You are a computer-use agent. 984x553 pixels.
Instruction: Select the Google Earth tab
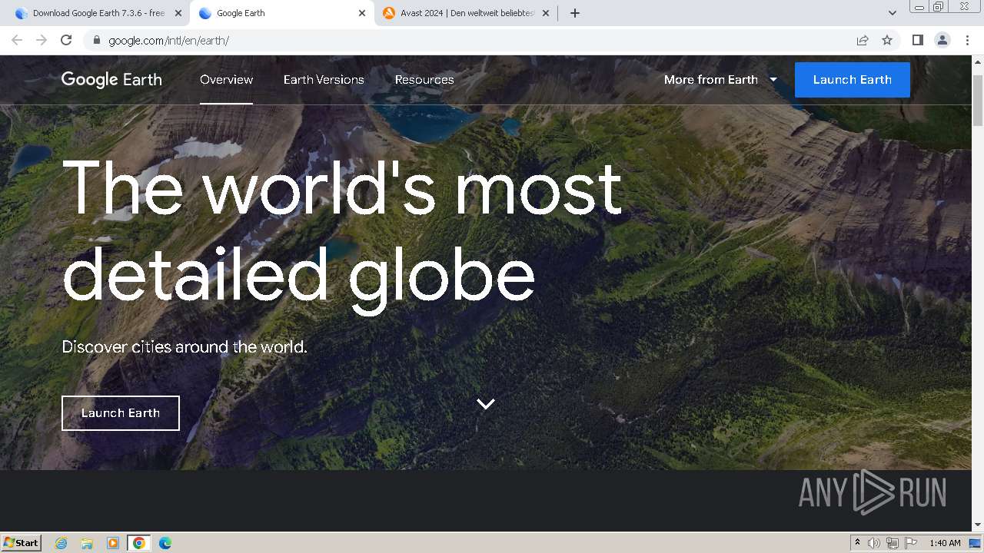click(281, 13)
